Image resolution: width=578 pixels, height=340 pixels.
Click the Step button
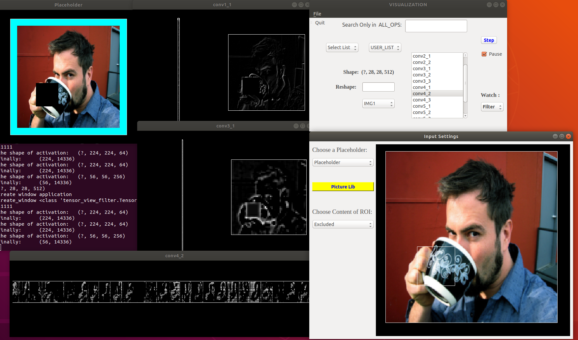pyautogui.click(x=489, y=40)
